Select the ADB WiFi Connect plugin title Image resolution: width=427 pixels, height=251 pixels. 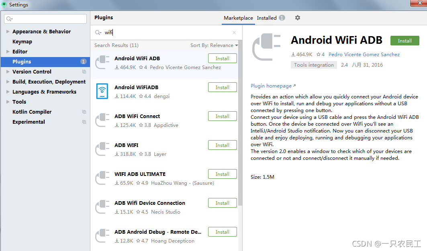point(137,116)
